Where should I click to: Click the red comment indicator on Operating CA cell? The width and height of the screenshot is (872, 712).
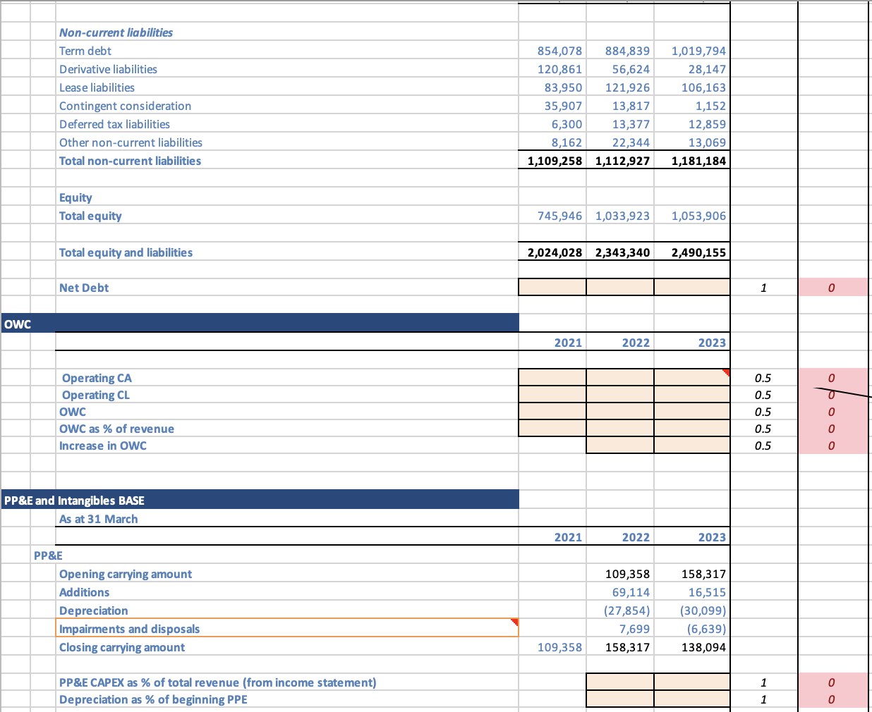(726, 372)
